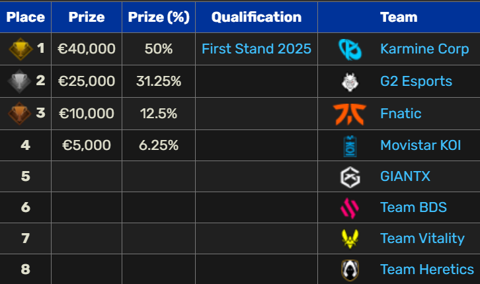Click the Karmine Corp team logo

[x=350, y=50]
